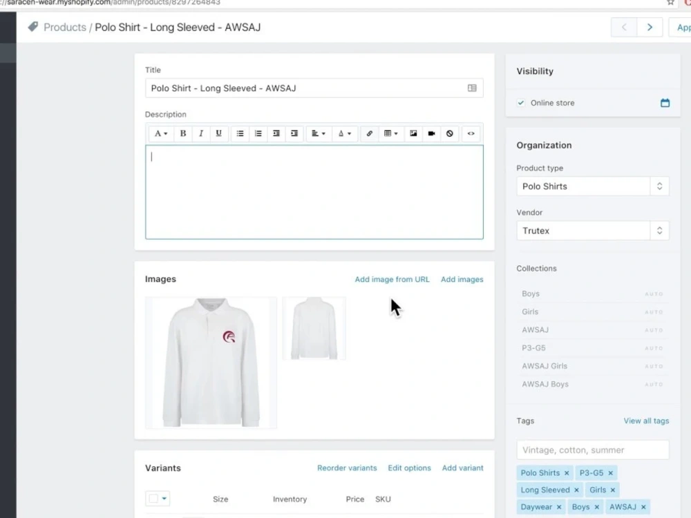Open the Product type dropdown
The image size is (691, 518).
[593, 186]
